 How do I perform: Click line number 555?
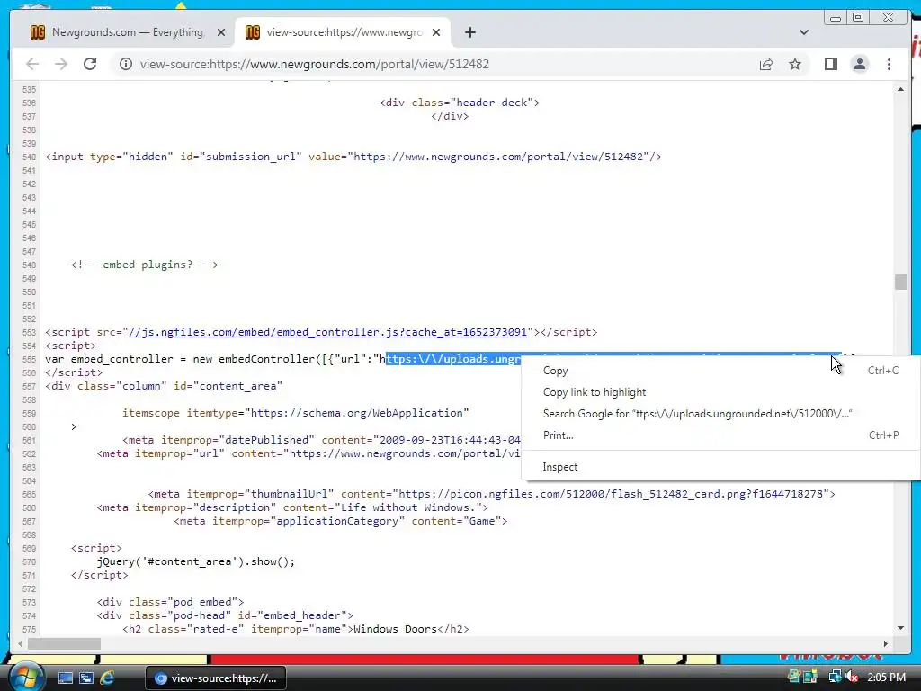pos(29,359)
